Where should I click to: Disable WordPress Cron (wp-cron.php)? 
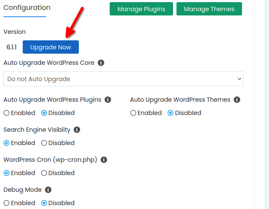(x=44, y=173)
